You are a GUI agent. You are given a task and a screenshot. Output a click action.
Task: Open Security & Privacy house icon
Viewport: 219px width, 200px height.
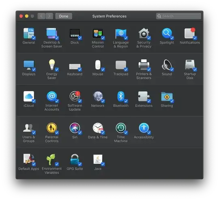(144, 33)
